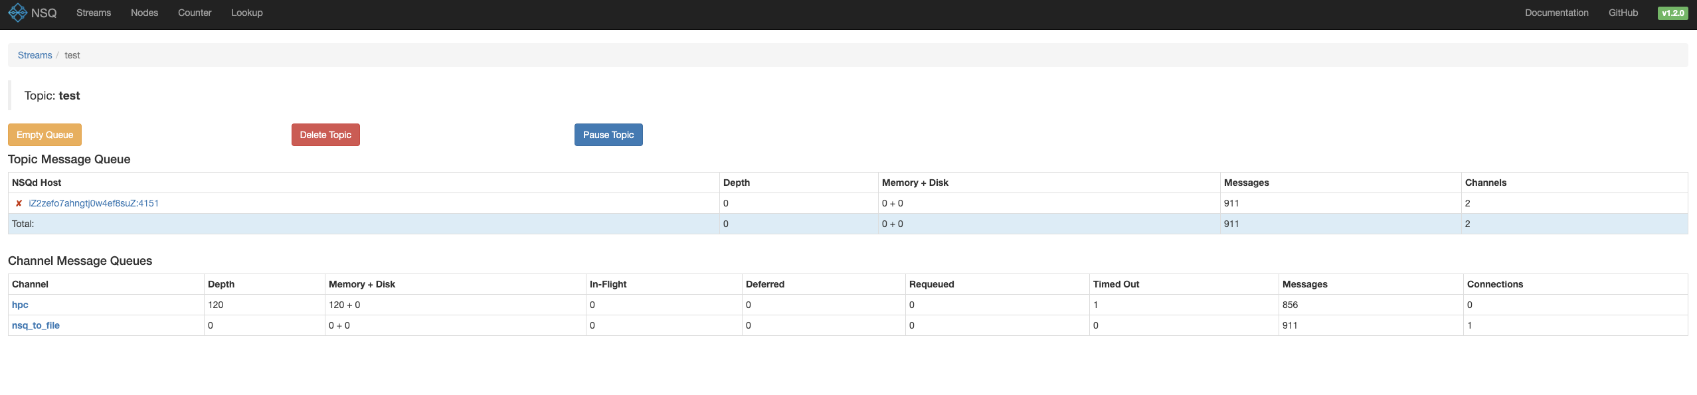Open the Streams nav menu item
The height and width of the screenshot is (395, 1697).
tap(94, 13)
